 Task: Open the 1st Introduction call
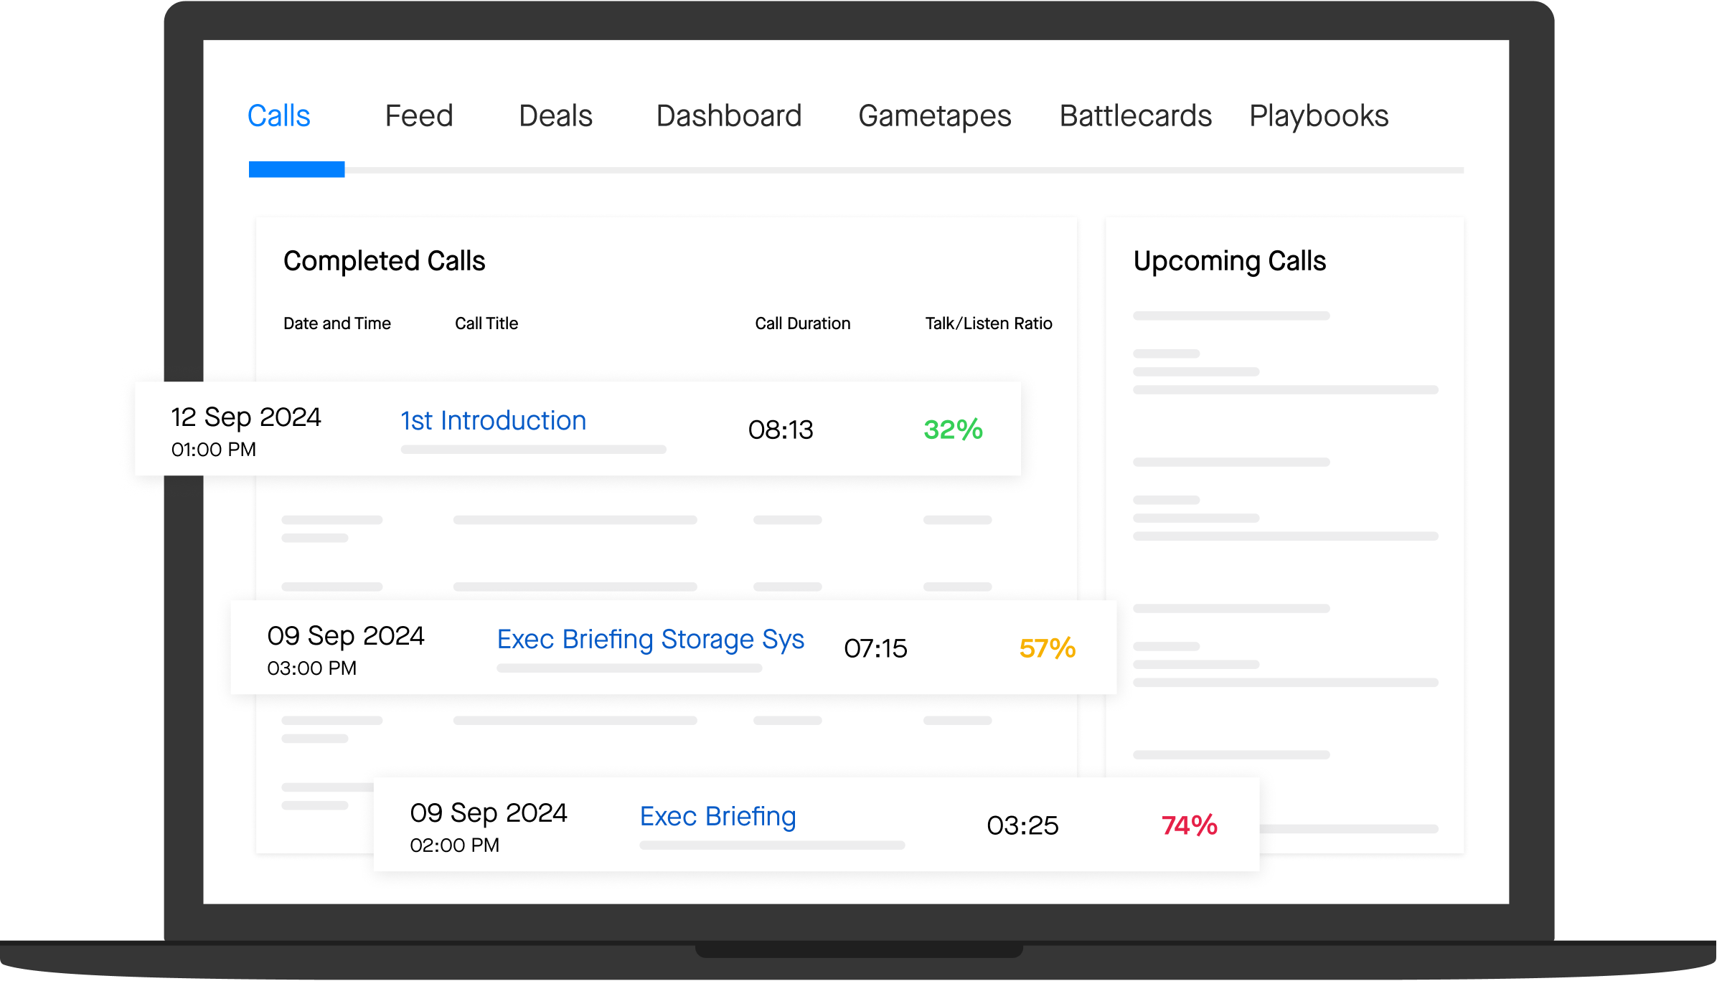pos(493,421)
